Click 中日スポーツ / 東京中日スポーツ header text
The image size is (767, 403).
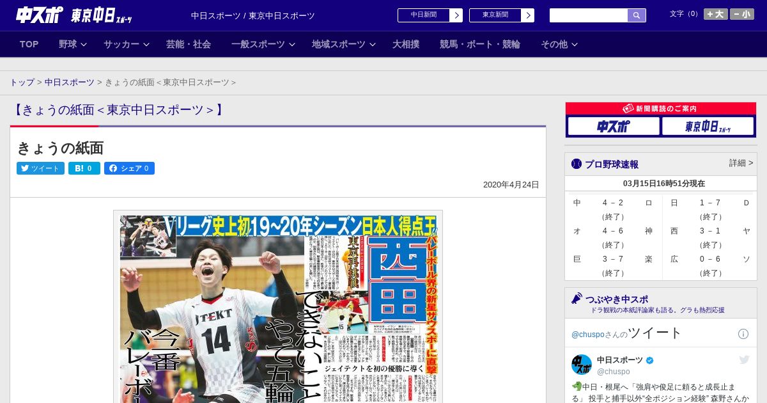pyautogui.click(x=253, y=16)
